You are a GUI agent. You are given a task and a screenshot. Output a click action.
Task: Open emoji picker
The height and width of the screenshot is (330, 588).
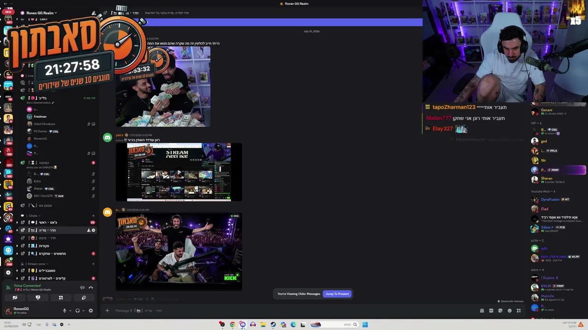point(509,311)
